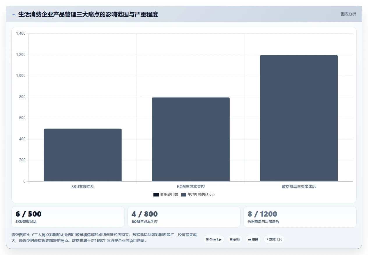Screen dimensions: 368x255
Task: Open the 8 / 1200 数据孤岛与决策滞后 card
Action: pyautogui.click(x=300, y=217)
